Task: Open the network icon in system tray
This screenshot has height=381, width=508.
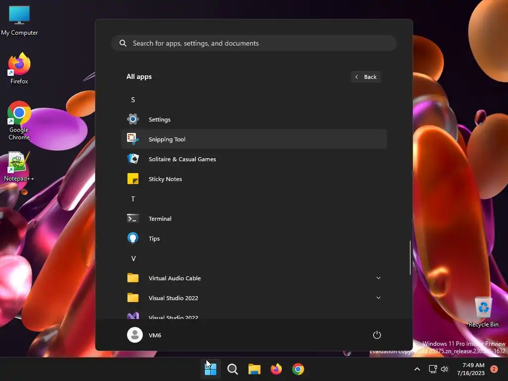Action: click(x=433, y=369)
